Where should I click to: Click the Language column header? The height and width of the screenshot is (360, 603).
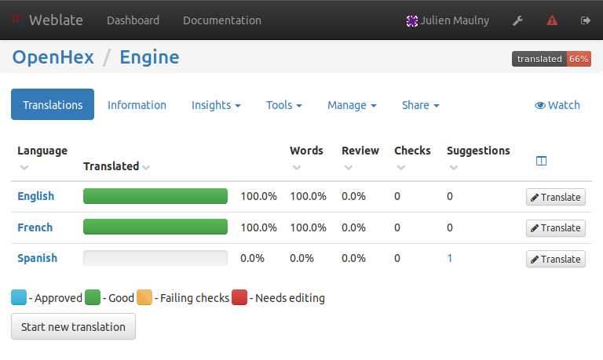[x=42, y=151]
